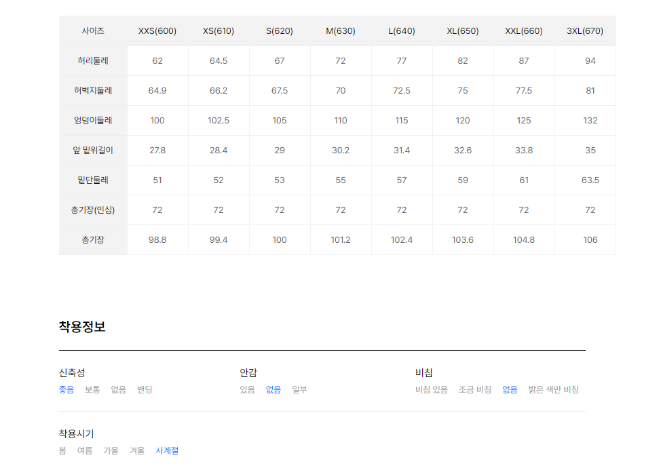
Task: Select 여름 wearing season
Action: (85, 451)
